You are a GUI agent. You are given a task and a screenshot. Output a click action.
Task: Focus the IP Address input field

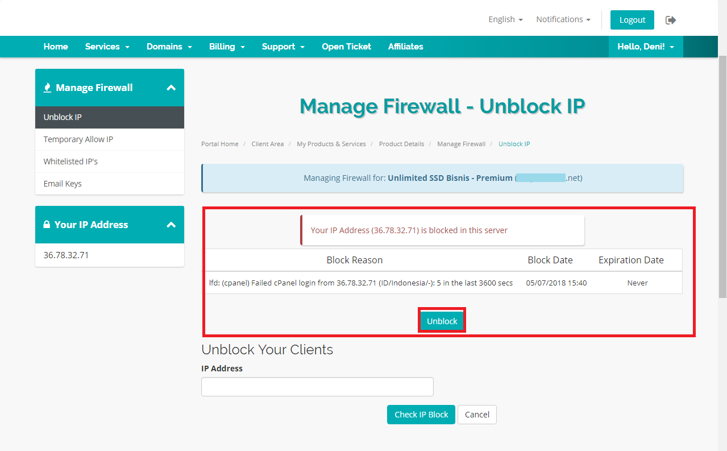pos(317,387)
